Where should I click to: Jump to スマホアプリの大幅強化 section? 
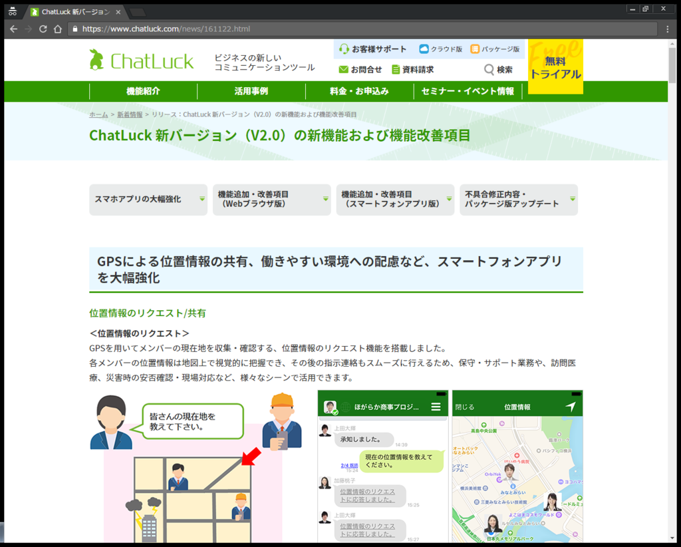[x=148, y=200]
